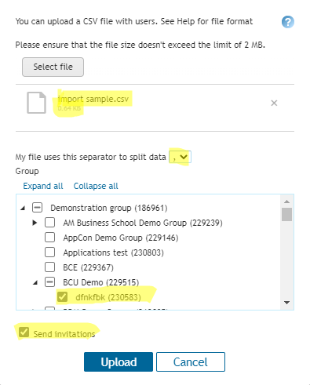Toggle the BCU Demo checkbox
Screen dimensions: 310x385
tap(49, 282)
